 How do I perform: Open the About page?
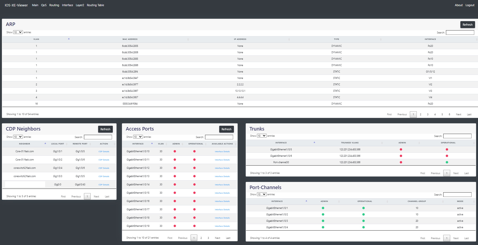459,5
